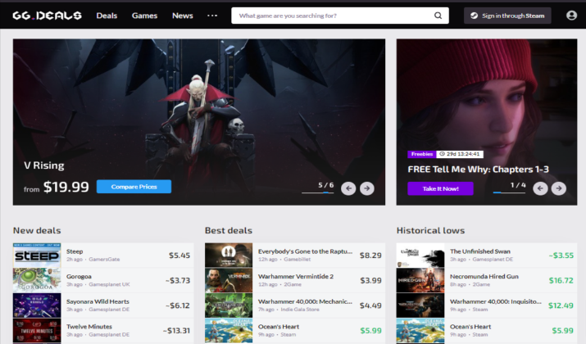Viewport: 586px width, 344px height.
Task: Click Steep price $5.45
Action: 179,256
